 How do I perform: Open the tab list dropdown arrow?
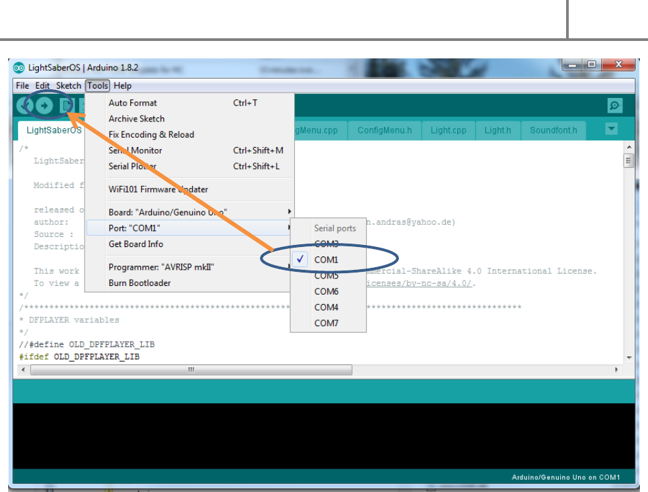click(612, 129)
